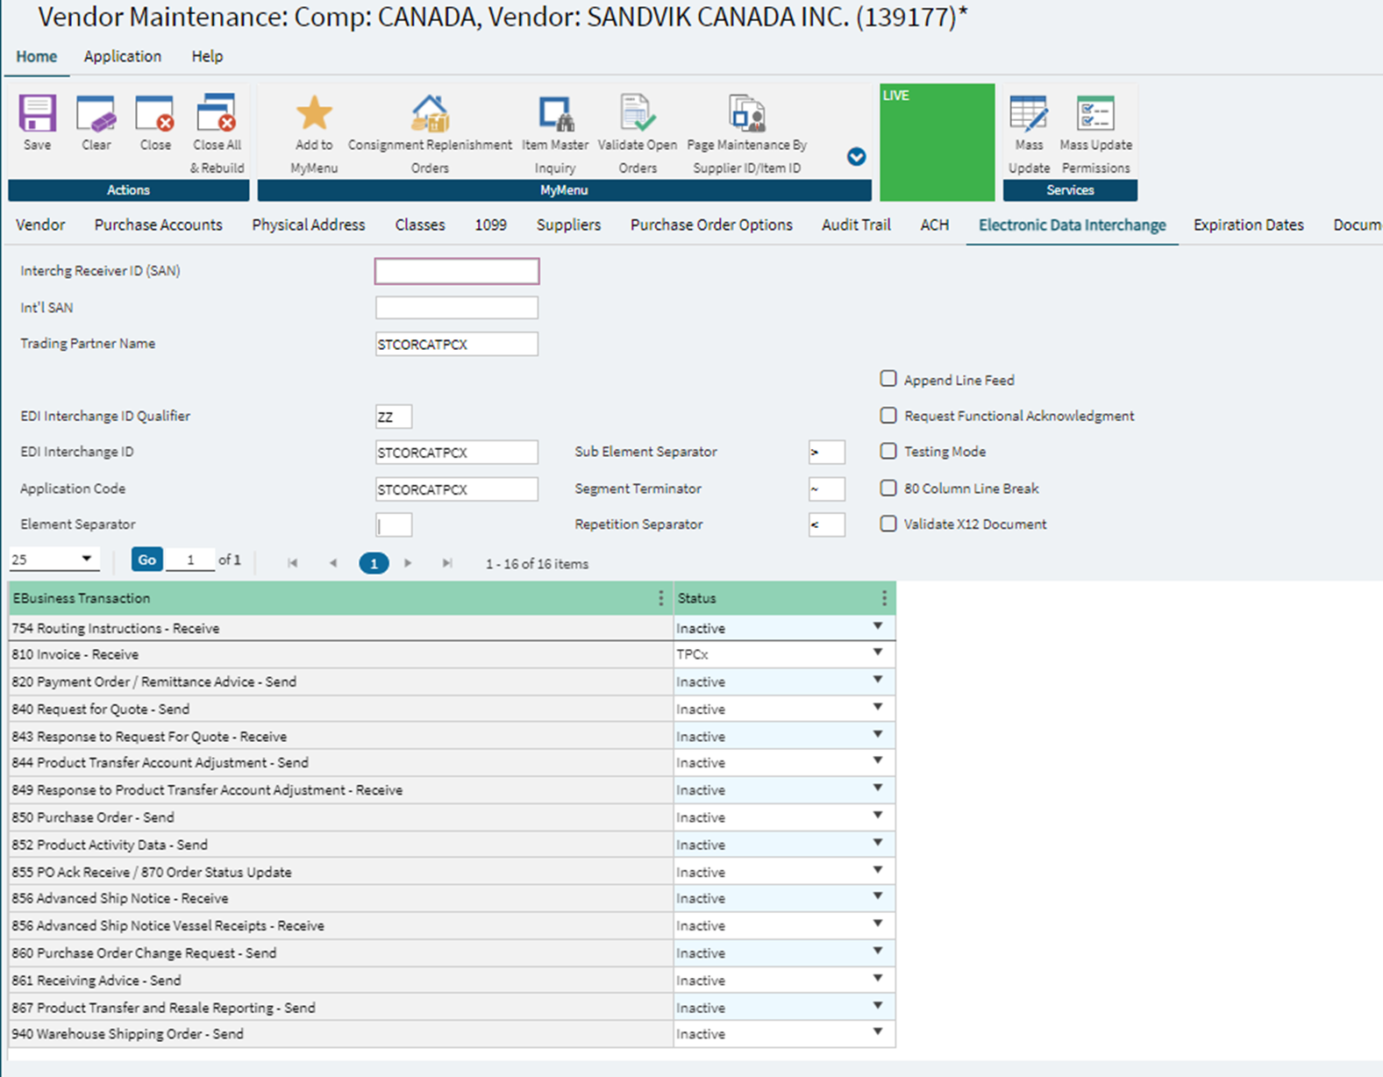Open Item Master Inquiry
Image resolution: width=1383 pixels, height=1077 pixels.
[x=555, y=114]
